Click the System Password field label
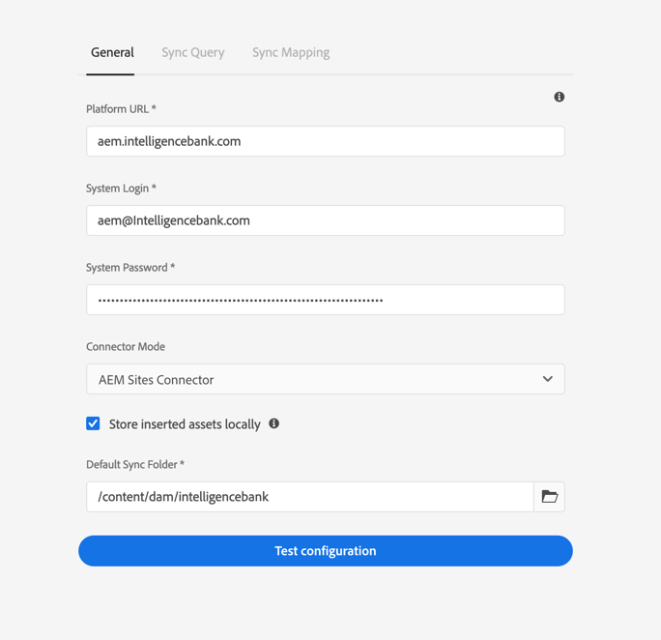Image resolution: width=661 pixels, height=640 pixels. (130, 268)
